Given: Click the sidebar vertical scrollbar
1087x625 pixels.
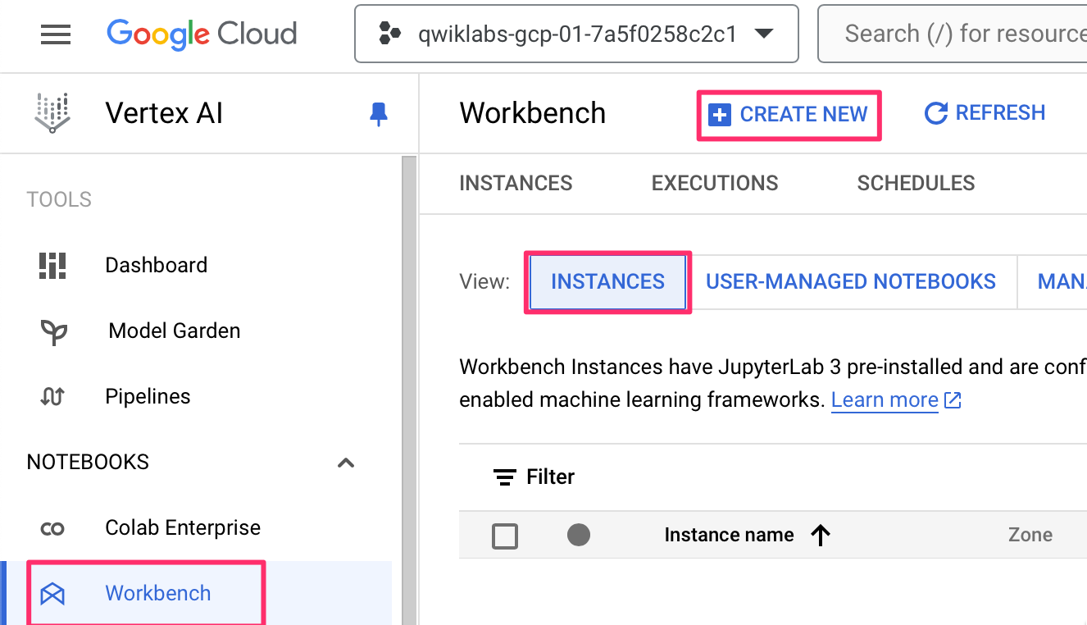Looking at the screenshot, I should click(410, 390).
